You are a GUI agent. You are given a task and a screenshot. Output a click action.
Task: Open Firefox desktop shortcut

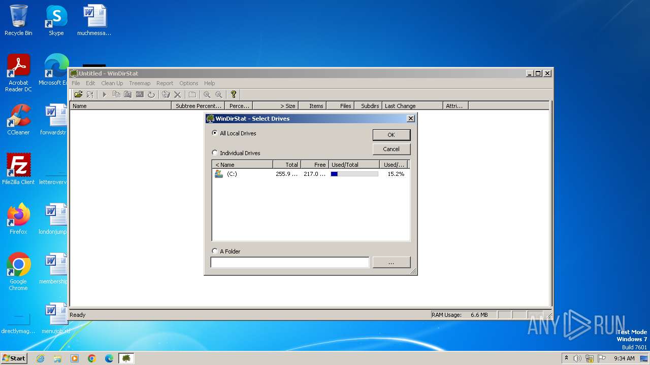click(x=18, y=220)
